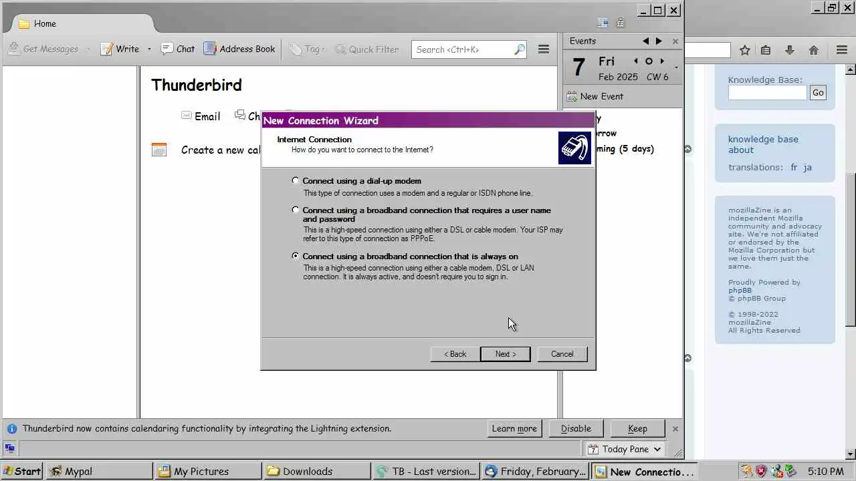
Task: Open the Address Book
Action: pyautogui.click(x=239, y=49)
